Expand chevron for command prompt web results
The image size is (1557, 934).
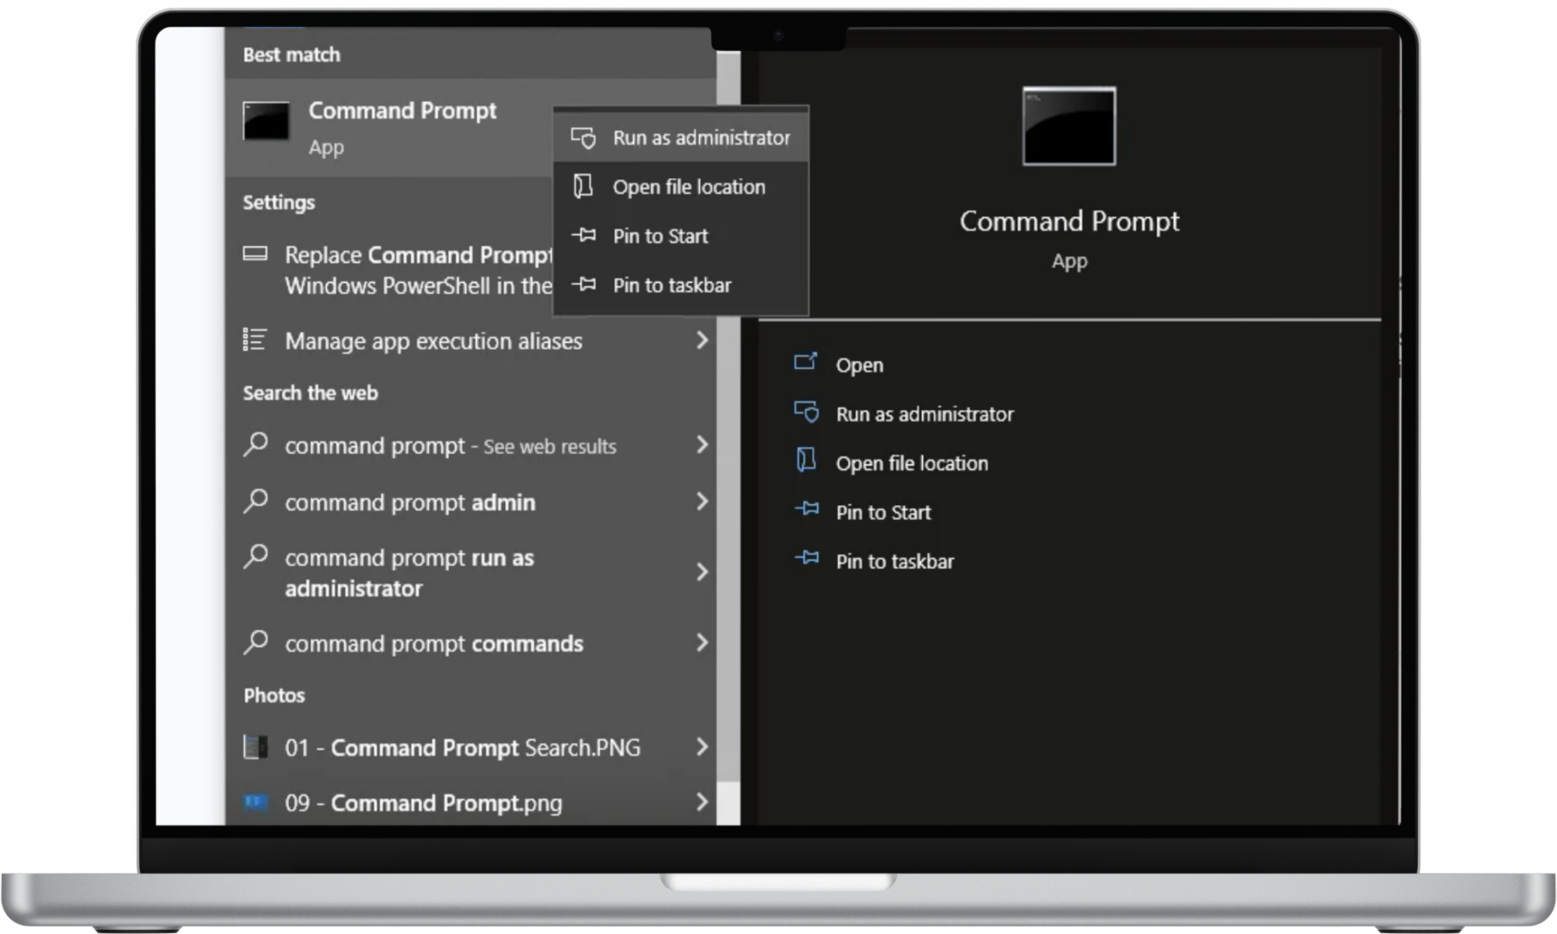coord(702,445)
